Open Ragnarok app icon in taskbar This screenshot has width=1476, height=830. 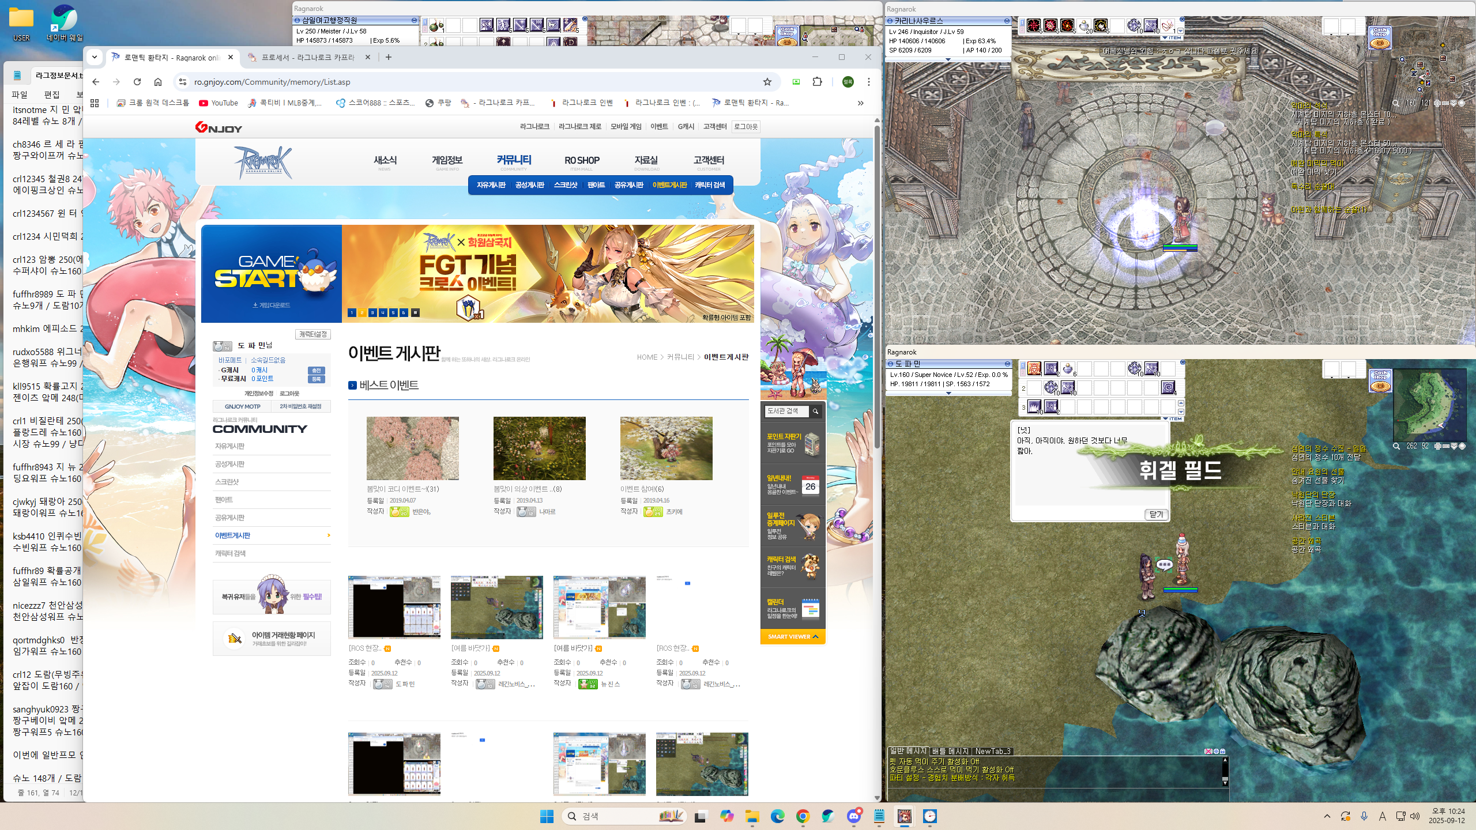904,816
